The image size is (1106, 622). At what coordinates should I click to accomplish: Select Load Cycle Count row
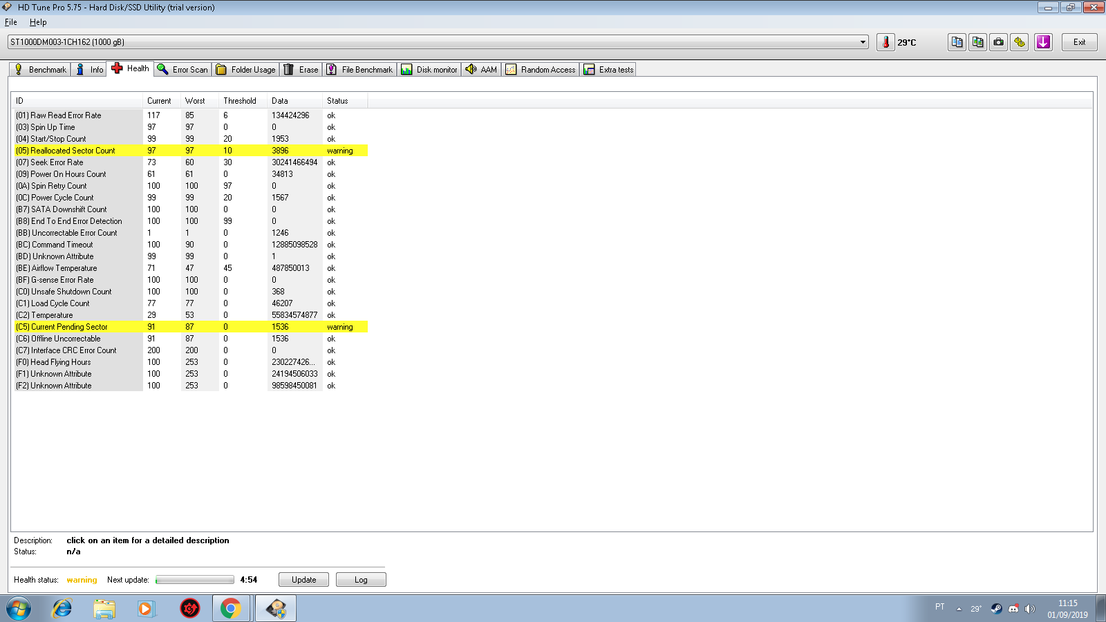click(x=189, y=303)
